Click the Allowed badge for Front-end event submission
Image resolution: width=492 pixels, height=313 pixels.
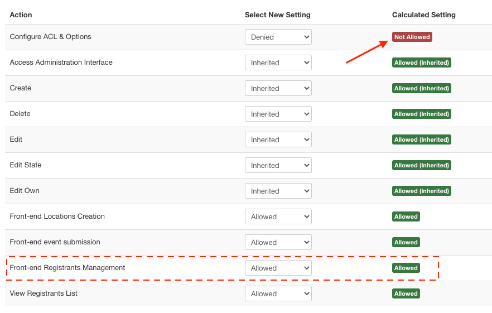[x=406, y=242]
